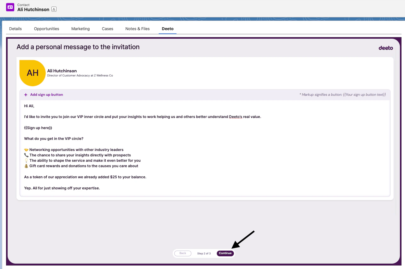
Task: Click the line about shaping the service
Action: tap(82, 161)
